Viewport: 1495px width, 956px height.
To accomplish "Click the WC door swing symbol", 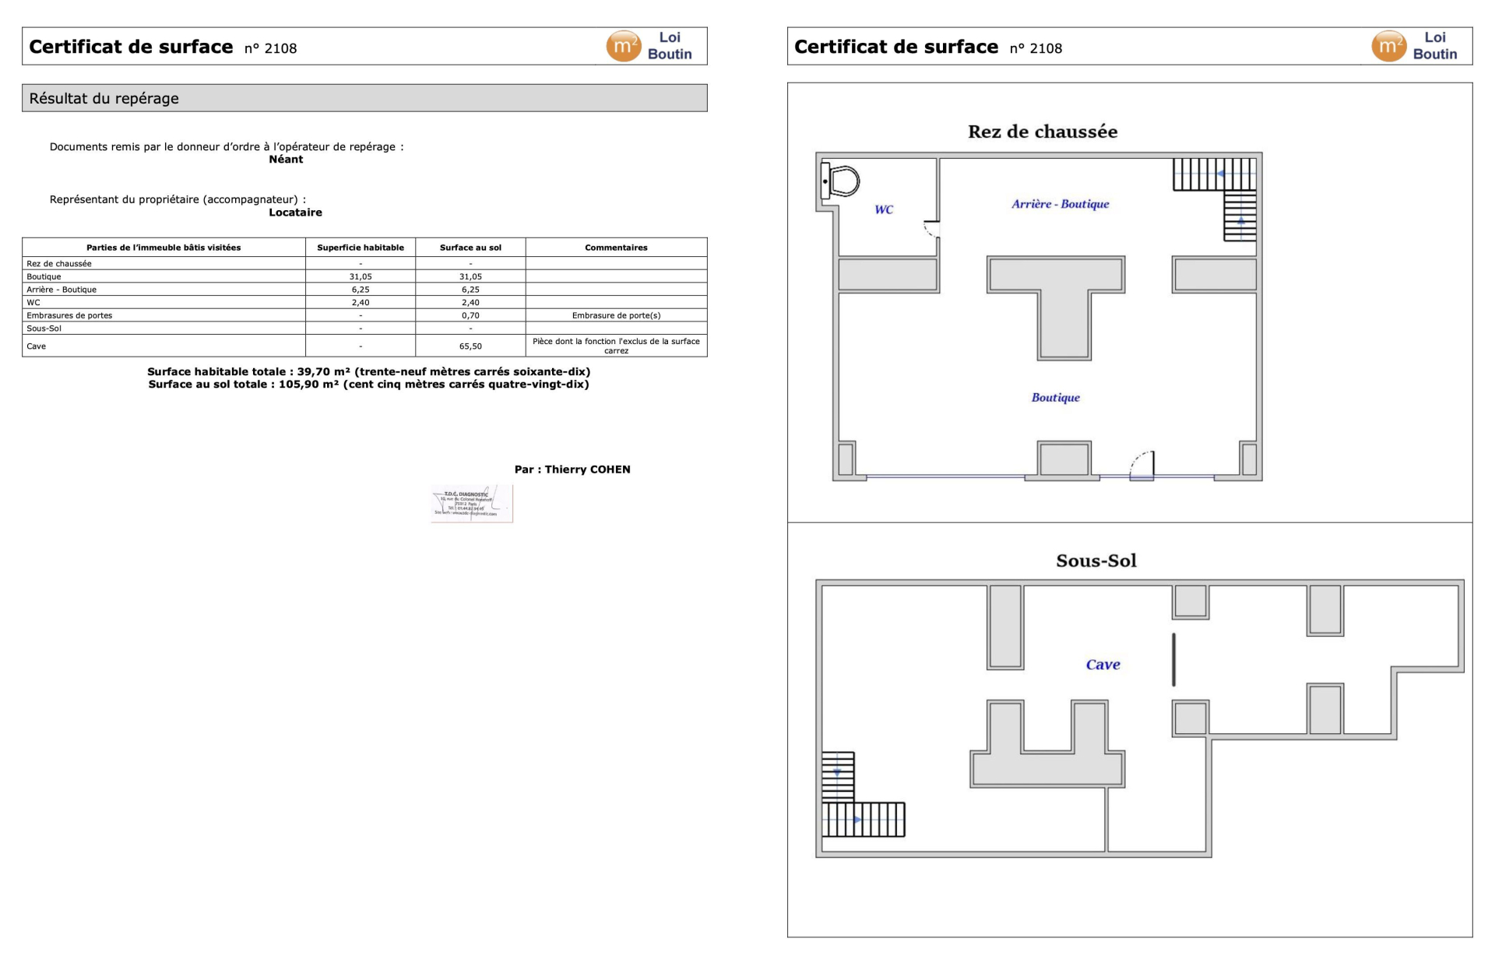I will 931,229.
